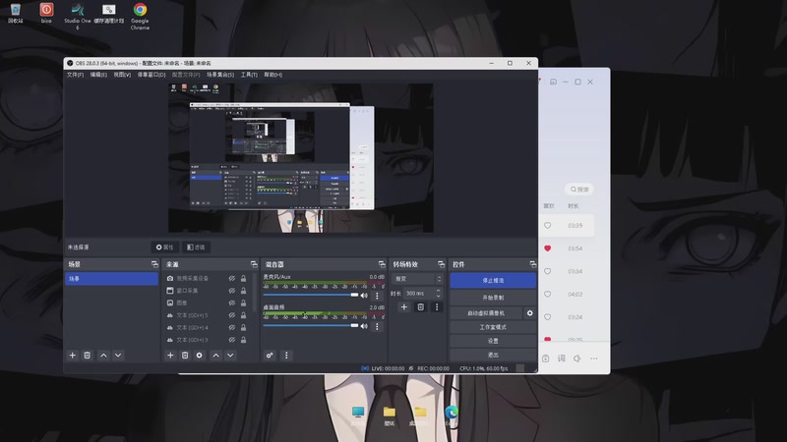Pop out the Scenes dock panel
The height and width of the screenshot is (442, 787).
coord(154,264)
